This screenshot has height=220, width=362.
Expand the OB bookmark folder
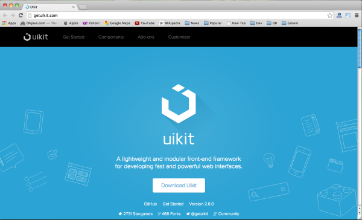[272, 23]
